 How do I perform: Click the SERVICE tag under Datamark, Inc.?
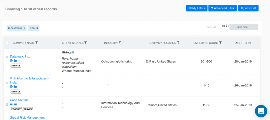pos(16,66)
